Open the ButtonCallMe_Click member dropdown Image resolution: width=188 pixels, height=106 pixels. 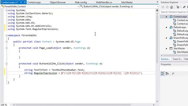pyautogui.click(x=157, y=6)
